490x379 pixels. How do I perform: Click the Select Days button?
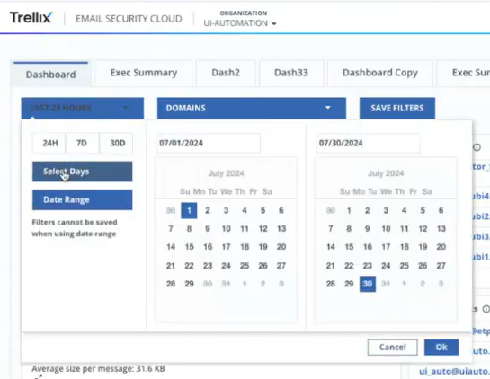point(82,172)
